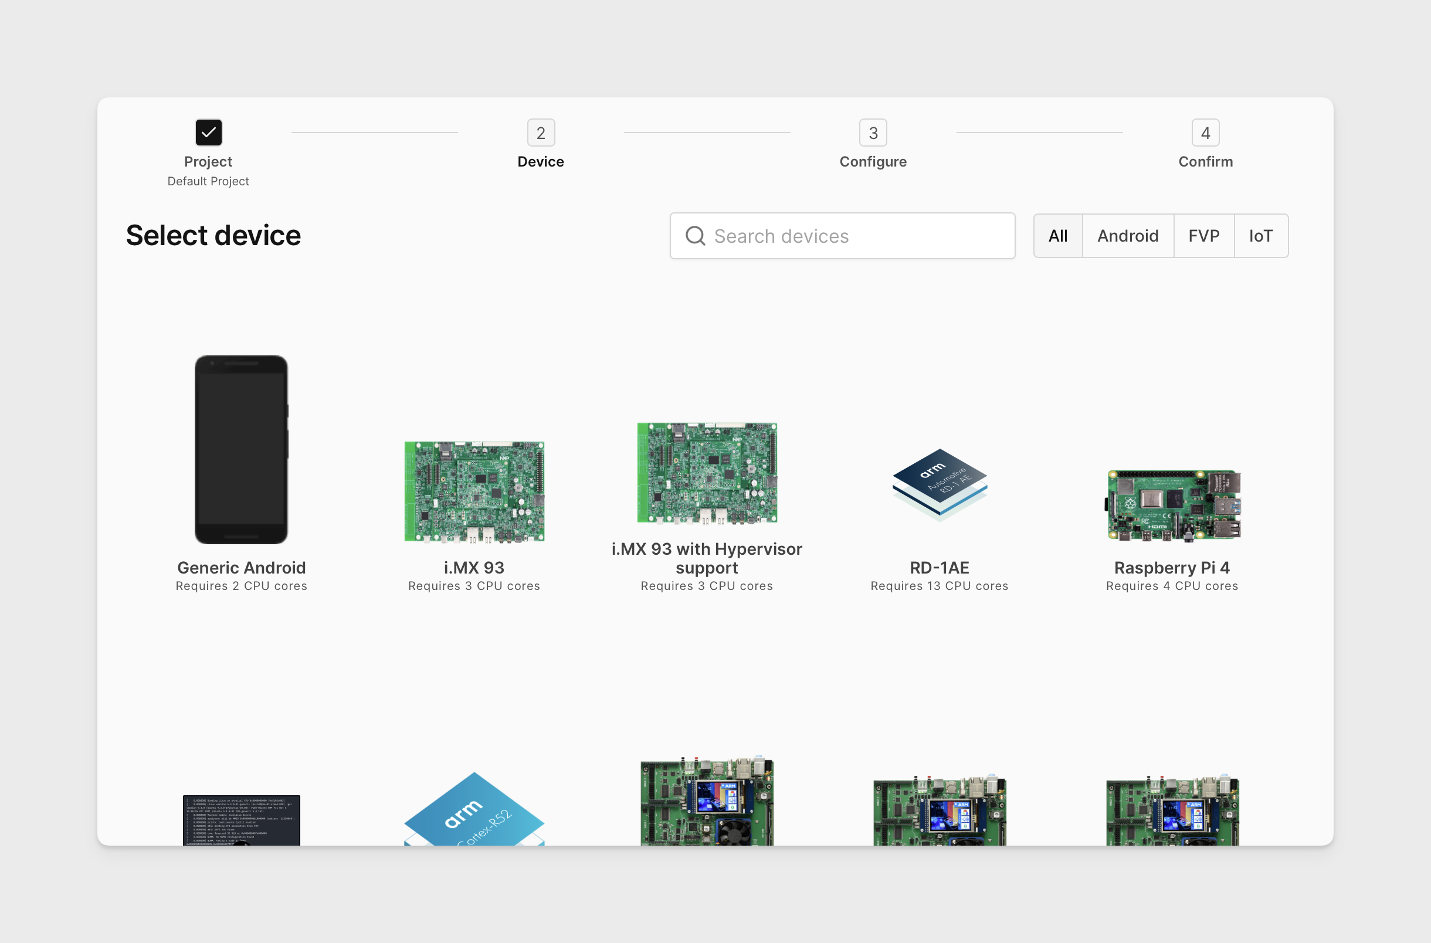Choose the i.MX 93 board image
Screen dimensions: 1431x943
(474, 491)
